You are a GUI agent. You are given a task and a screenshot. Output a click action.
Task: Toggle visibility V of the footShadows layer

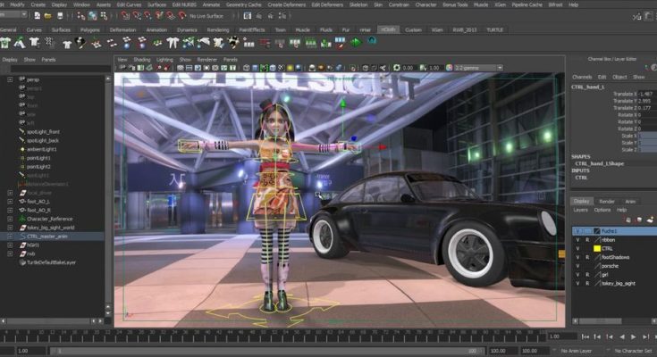pos(577,257)
